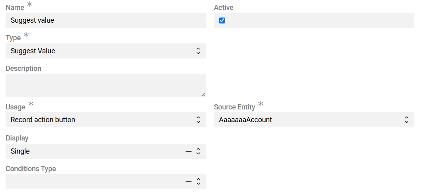Open the Usage dropdown "Record action button"
The width and height of the screenshot is (421, 195).
click(x=100, y=120)
